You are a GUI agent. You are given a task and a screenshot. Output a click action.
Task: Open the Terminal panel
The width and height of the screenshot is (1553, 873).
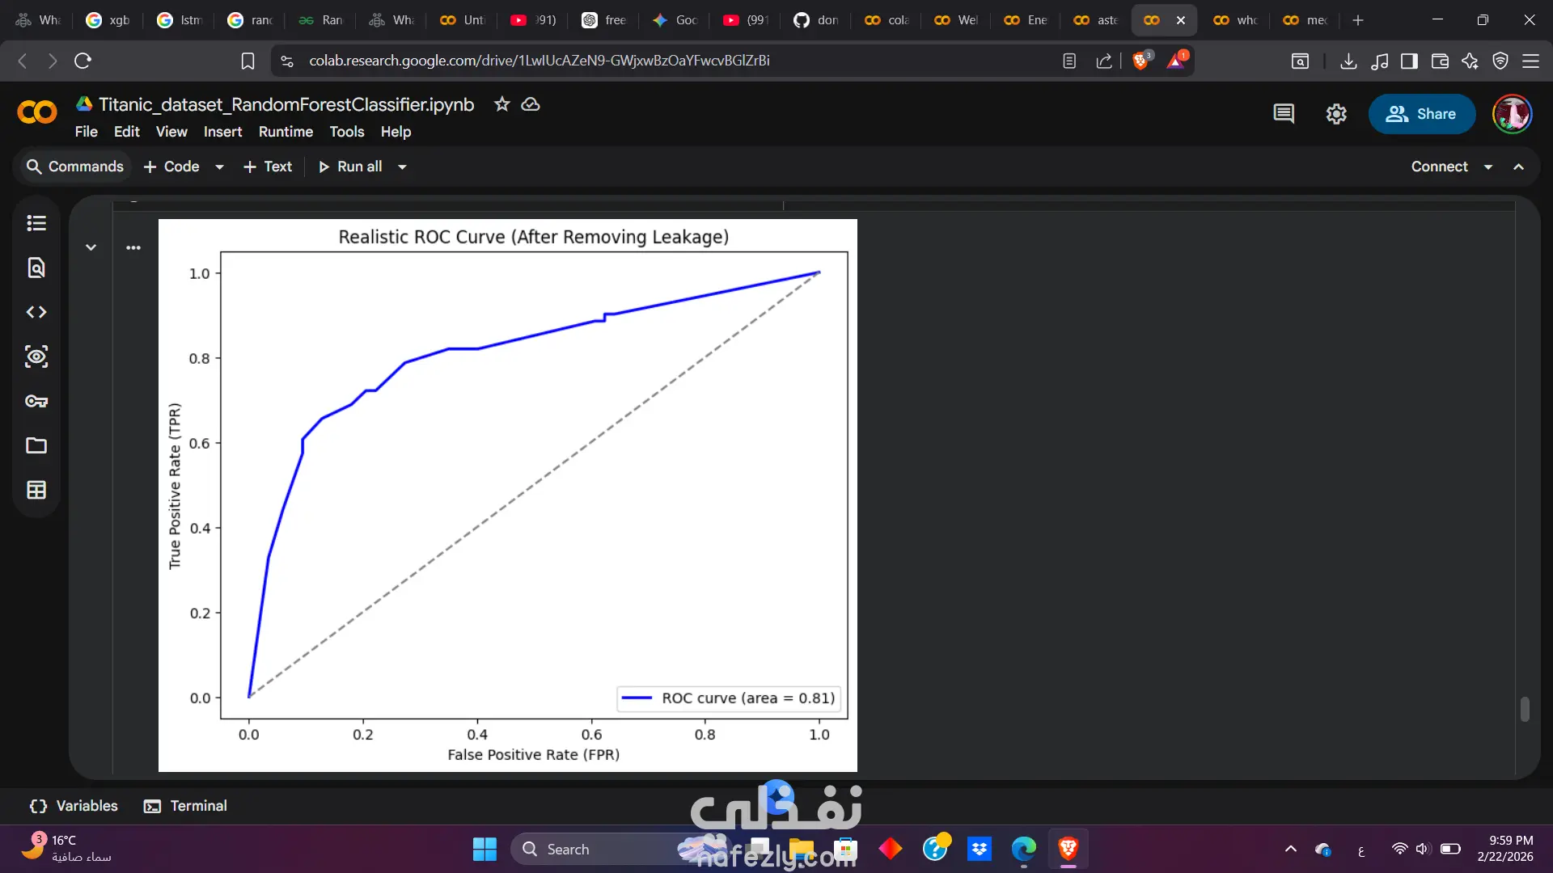point(186,806)
